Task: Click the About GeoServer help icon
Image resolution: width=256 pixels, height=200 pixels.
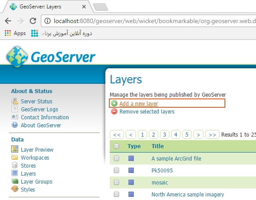Action: 15,125
